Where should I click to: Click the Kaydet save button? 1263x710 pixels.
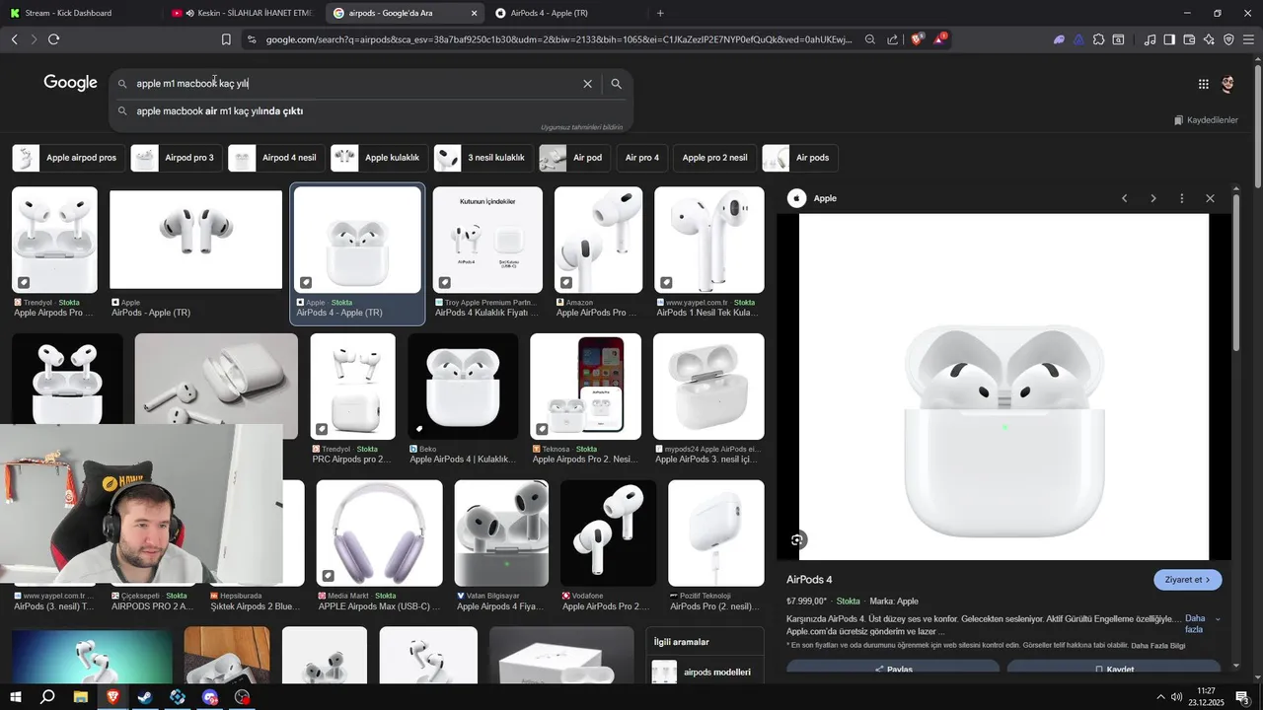(x=1114, y=669)
